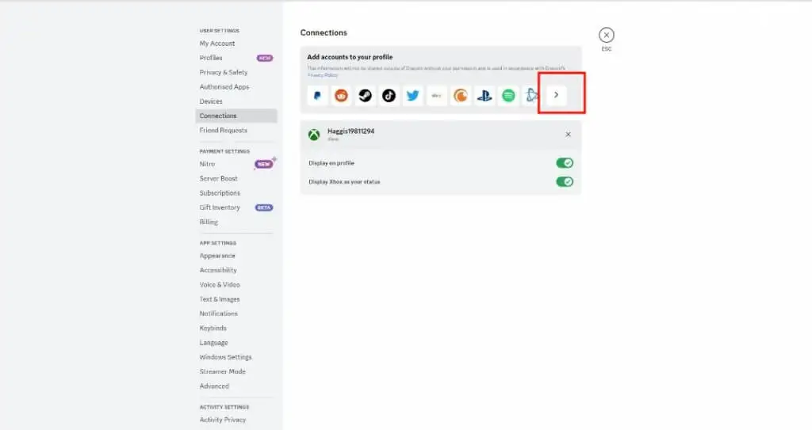
Task: Open Streamer Mode settings
Action: click(x=222, y=371)
